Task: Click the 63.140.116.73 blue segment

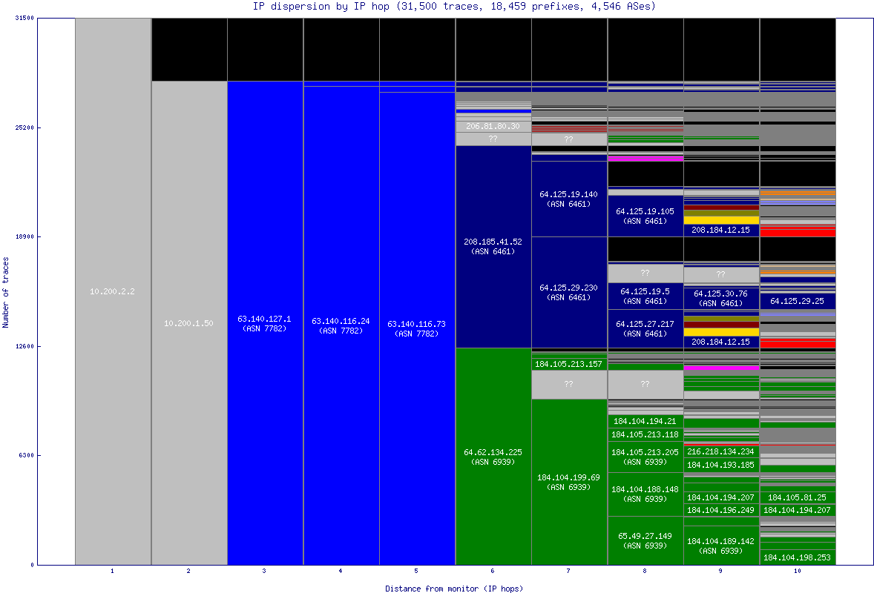Action: click(x=416, y=328)
